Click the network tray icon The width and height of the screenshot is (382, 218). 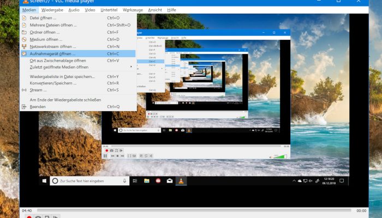click(x=305, y=181)
